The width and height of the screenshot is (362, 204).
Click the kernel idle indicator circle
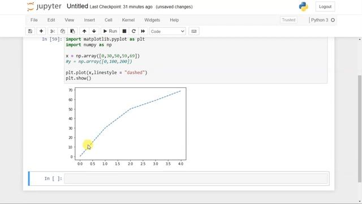pos(333,20)
